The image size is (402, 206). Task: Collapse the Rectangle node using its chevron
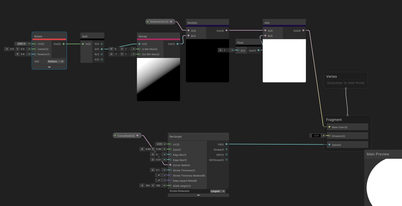[198, 195]
